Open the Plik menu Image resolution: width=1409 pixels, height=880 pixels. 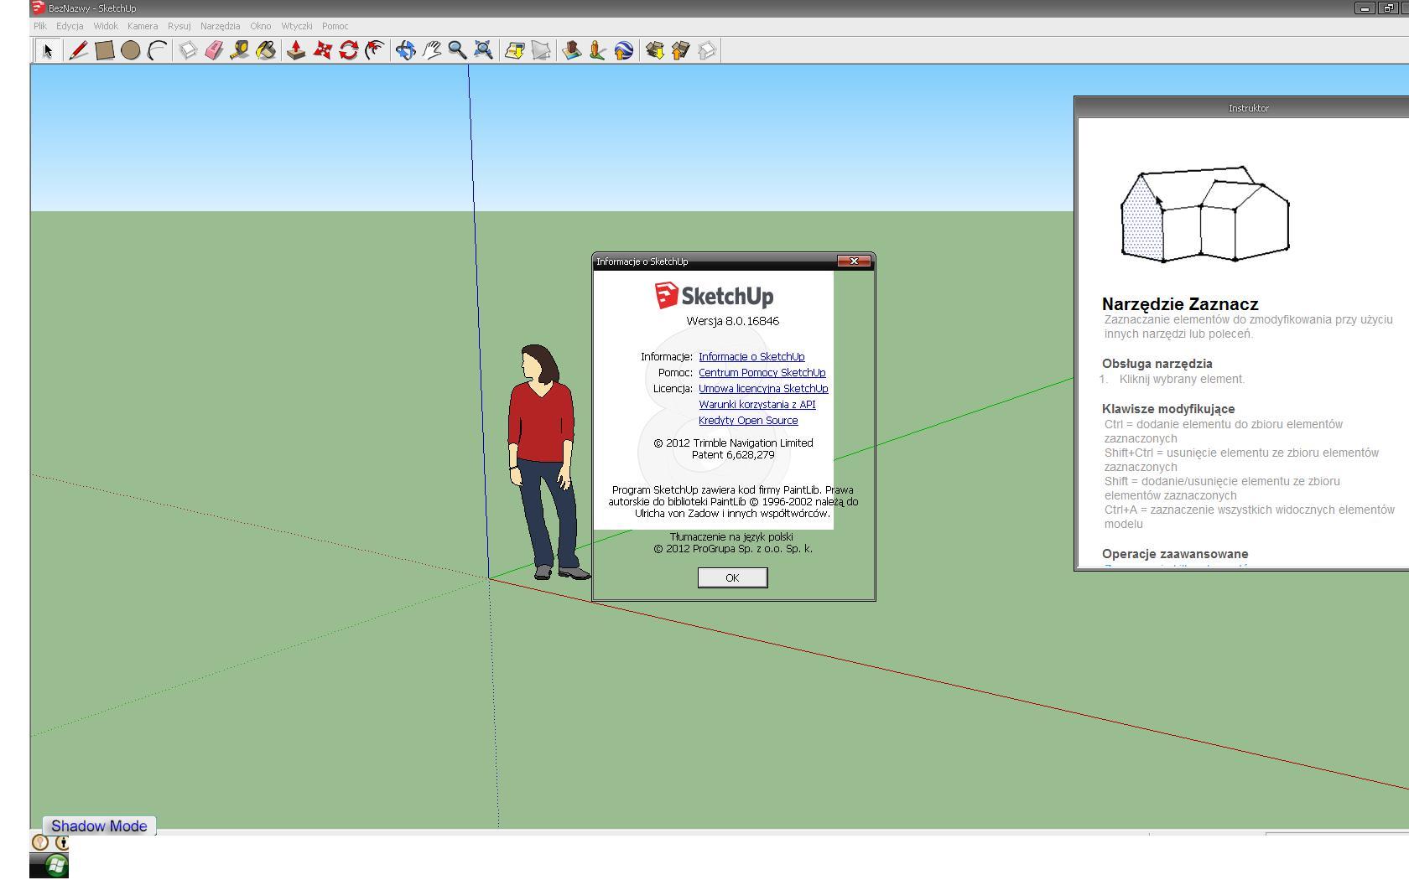pyautogui.click(x=40, y=26)
